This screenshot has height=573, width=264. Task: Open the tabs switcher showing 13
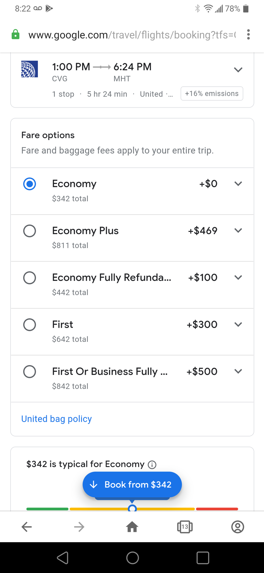click(185, 527)
